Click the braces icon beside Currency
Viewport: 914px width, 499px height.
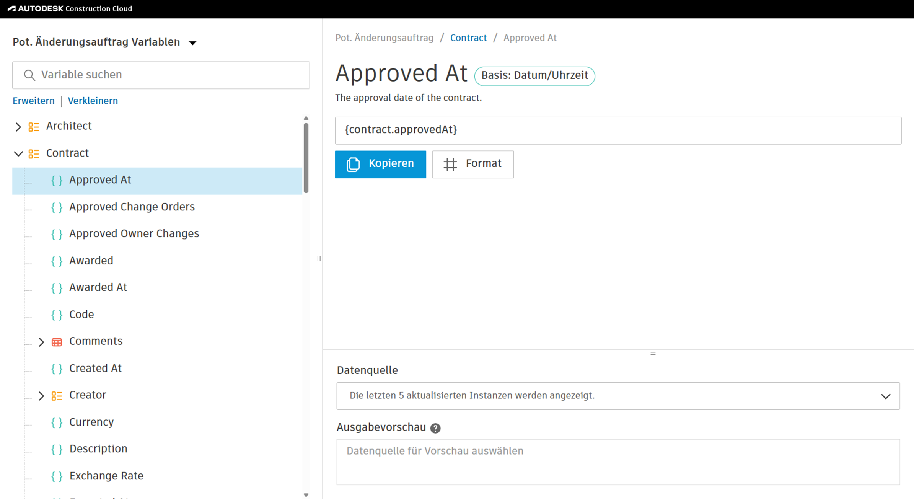tap(57, 422)
